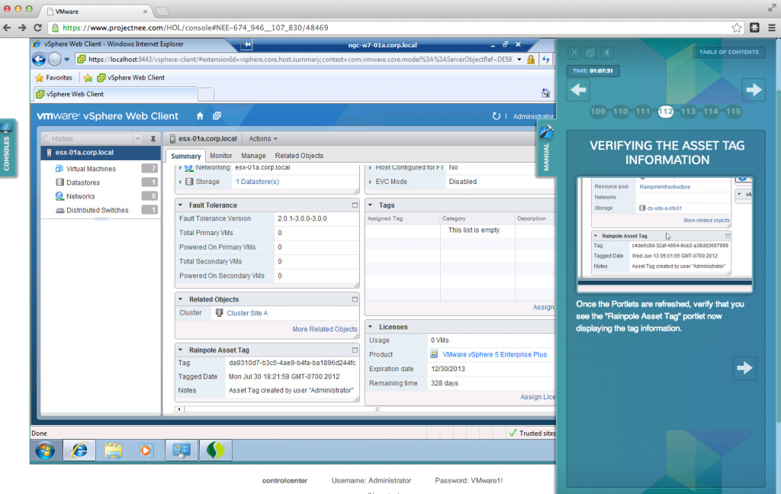Click VMware vSphere 5 Enterprise Plus link

pyautogui.click(x=494, y=354)
